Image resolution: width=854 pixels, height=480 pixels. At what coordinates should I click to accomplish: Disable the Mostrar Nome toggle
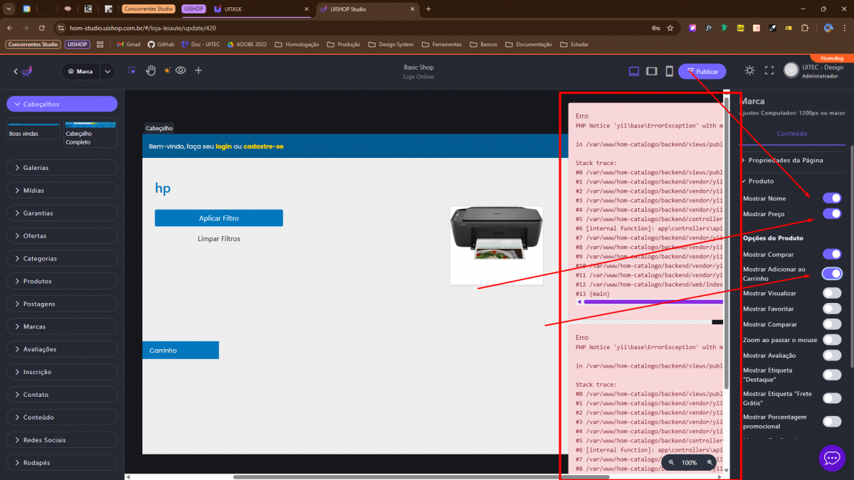(831, 198)
